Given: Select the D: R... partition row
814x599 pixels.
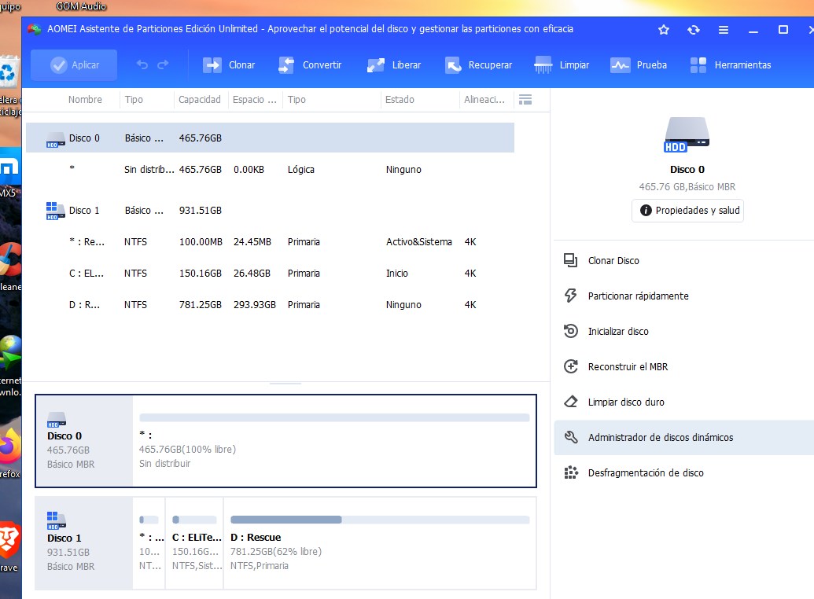Looking at the screenshot, I should point(270,305).
